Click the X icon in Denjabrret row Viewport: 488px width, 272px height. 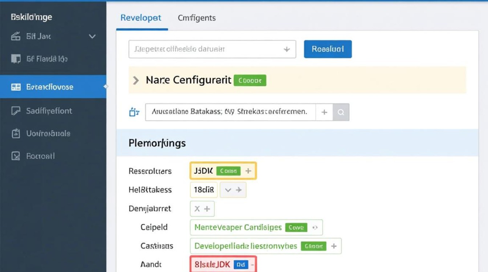(x=197, y=209)
